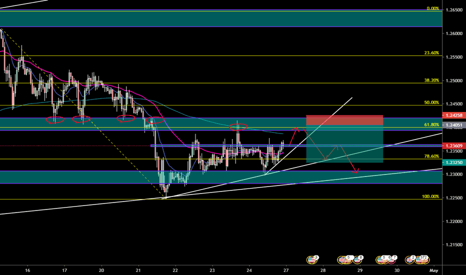Open the US event icon with badge 8
Screen dimensions: 466x275
[x=357, y=260]
